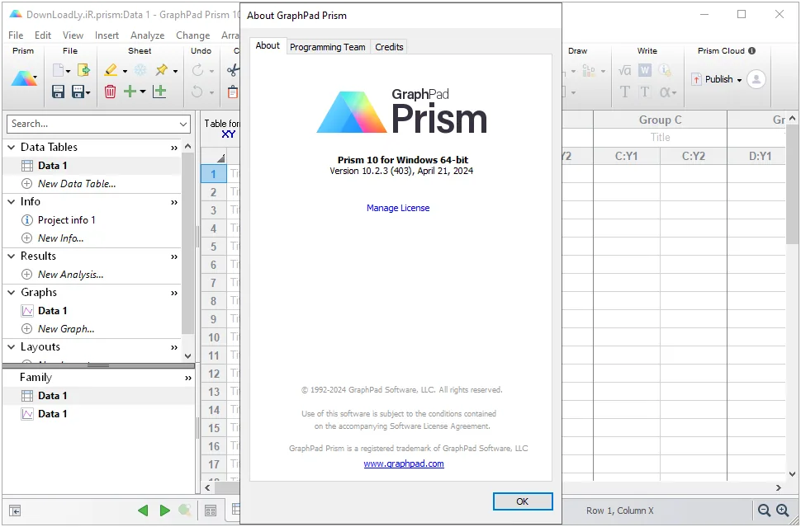This screenshot has height=527, width=801.
Task: Open dropdown arrow beside green plus icon
Action: coord(143,92)
